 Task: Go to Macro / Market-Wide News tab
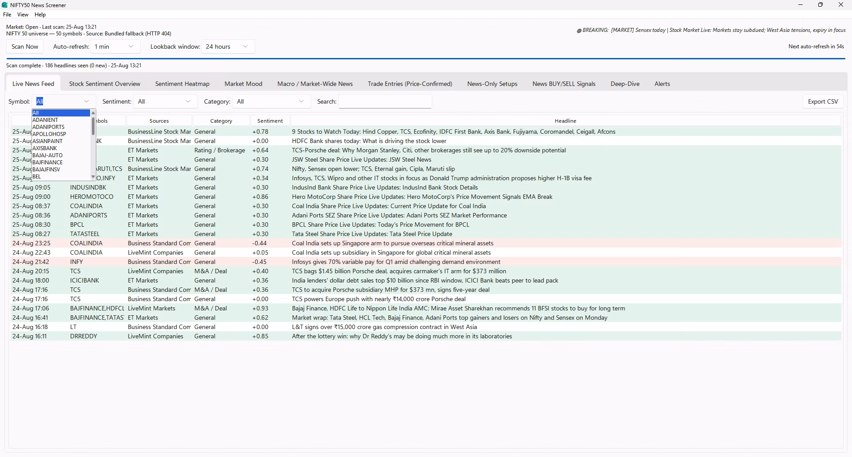(315, 84)
